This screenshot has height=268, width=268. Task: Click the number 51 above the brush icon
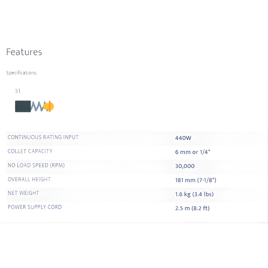(18, 91)
